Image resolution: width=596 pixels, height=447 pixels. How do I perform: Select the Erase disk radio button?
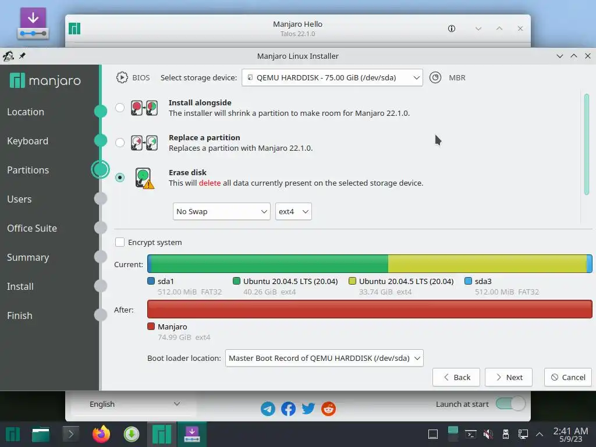[x=120, y=178]
